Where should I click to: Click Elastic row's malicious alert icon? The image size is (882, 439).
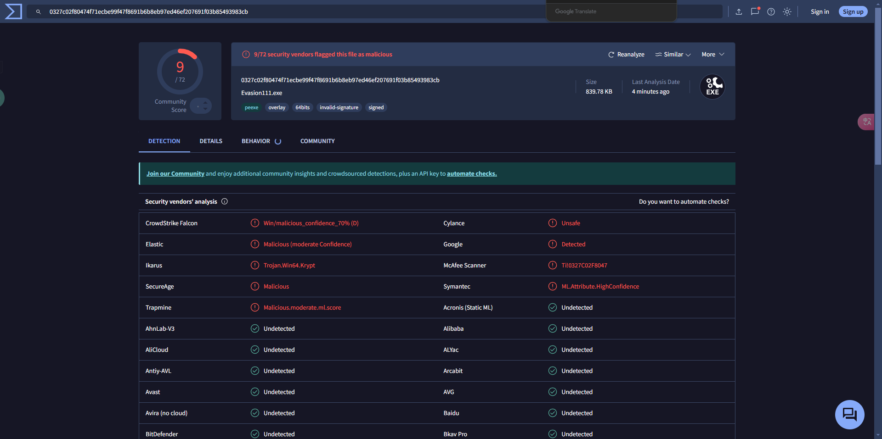coord(255,244)
